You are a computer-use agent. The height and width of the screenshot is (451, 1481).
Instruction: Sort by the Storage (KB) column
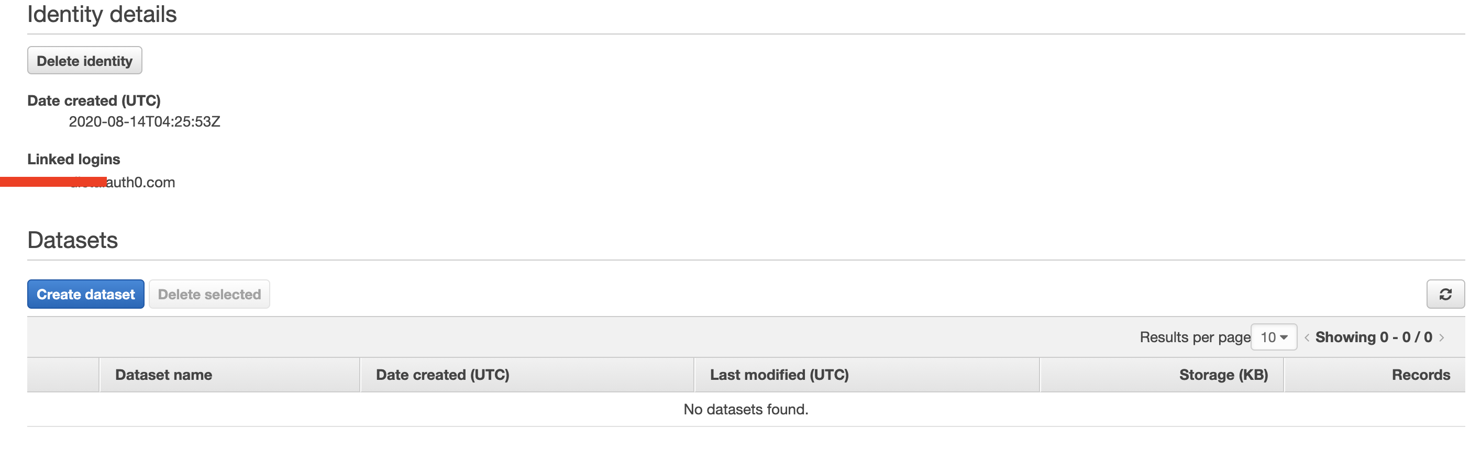coord(1222,375)
